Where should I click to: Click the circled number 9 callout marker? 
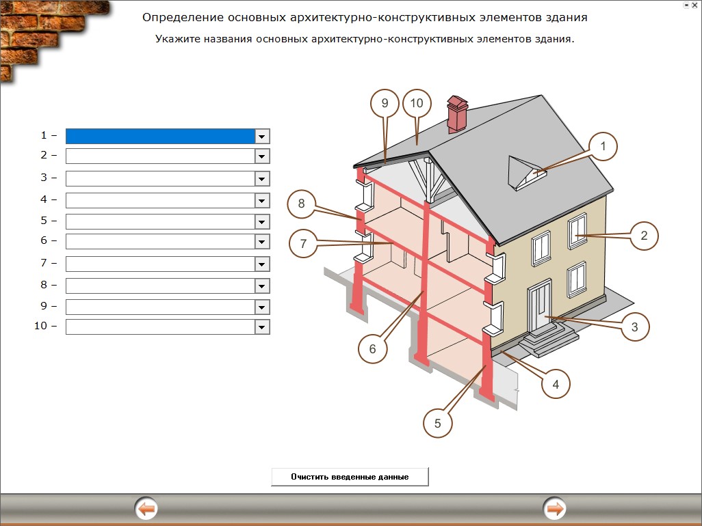385,104
